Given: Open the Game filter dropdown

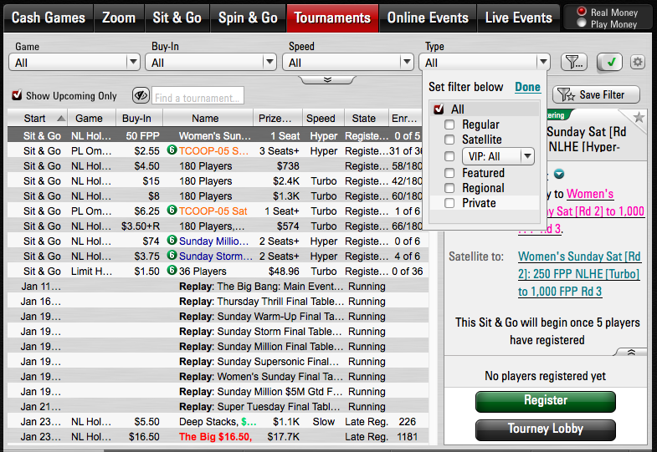Looking at the screenshot, I should [74, 63].
